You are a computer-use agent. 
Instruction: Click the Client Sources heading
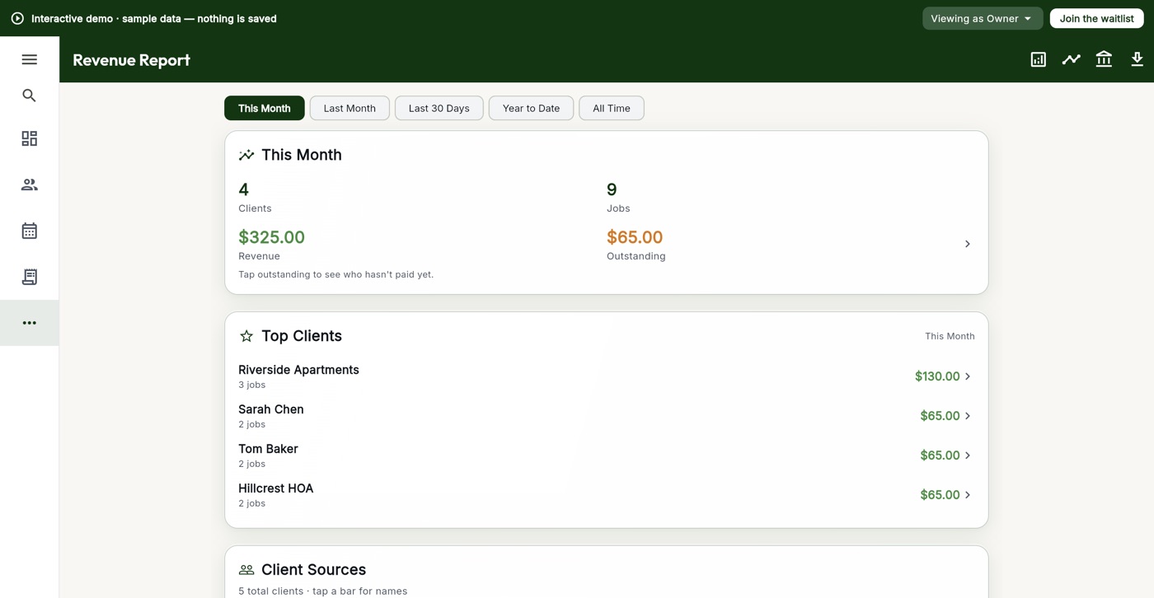pos(313,570)
